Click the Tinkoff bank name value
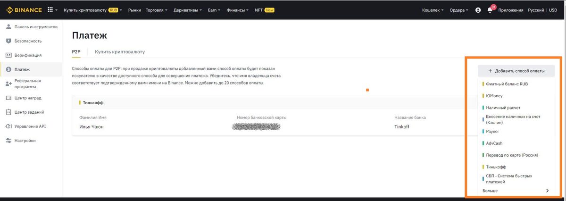Image resolution: width=566 pixels, height=201 pixels. click(x=402, y=127)
